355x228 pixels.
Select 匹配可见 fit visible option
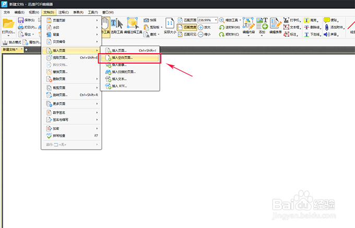pos(187,34)
